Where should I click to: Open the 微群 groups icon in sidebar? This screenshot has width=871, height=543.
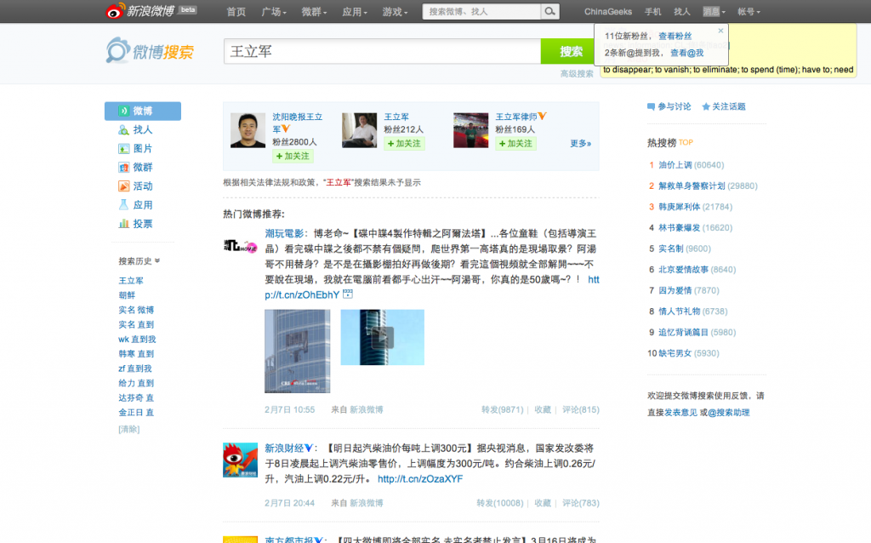point(124,168)
